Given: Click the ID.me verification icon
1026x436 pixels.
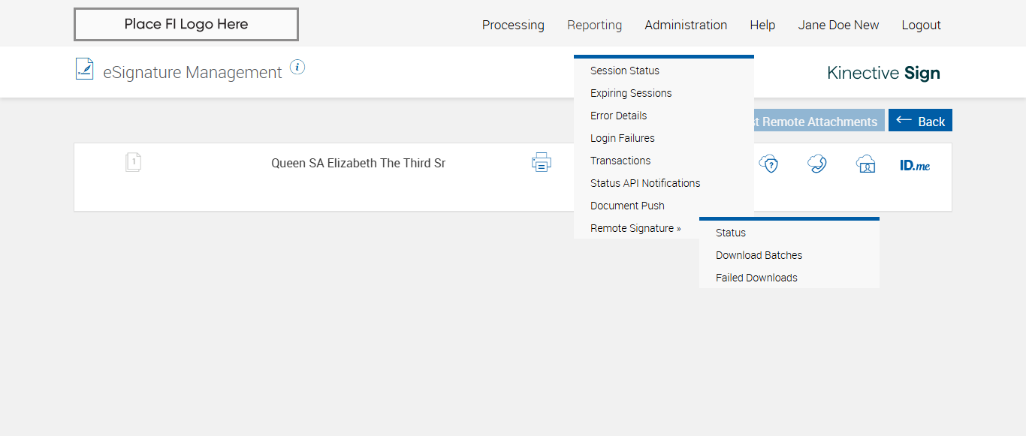Looking at the screenshot, I should pos(915,165).
